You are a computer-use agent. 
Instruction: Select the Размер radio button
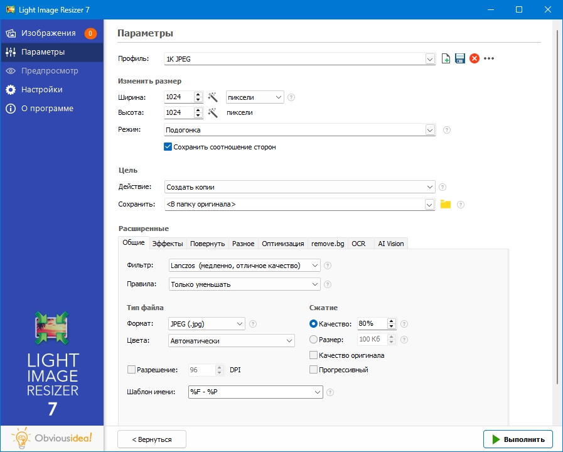point(313,339)
